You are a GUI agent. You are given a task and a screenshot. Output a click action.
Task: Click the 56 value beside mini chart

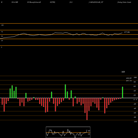tap(89, 131)
